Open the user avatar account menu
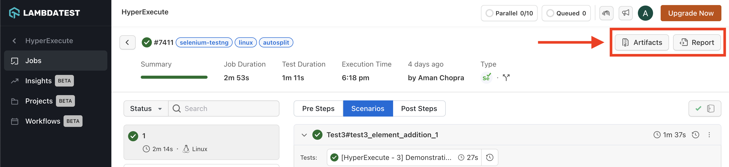The width and height of the screenshot is (729, 167). (645, 13)
